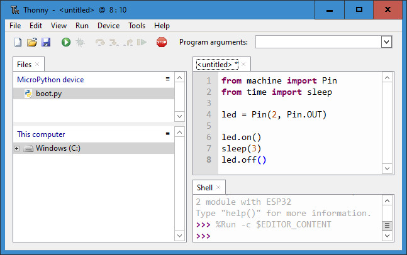407x255 pixels.
Task: Open a file using the folder icon
Action: tap(31, 42)
